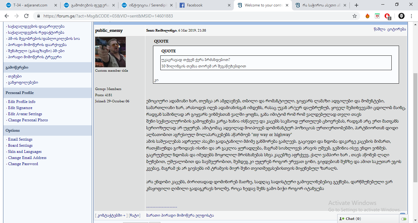Reload the forum.ge page
This screenshot has height=223, width=418.
26,16
